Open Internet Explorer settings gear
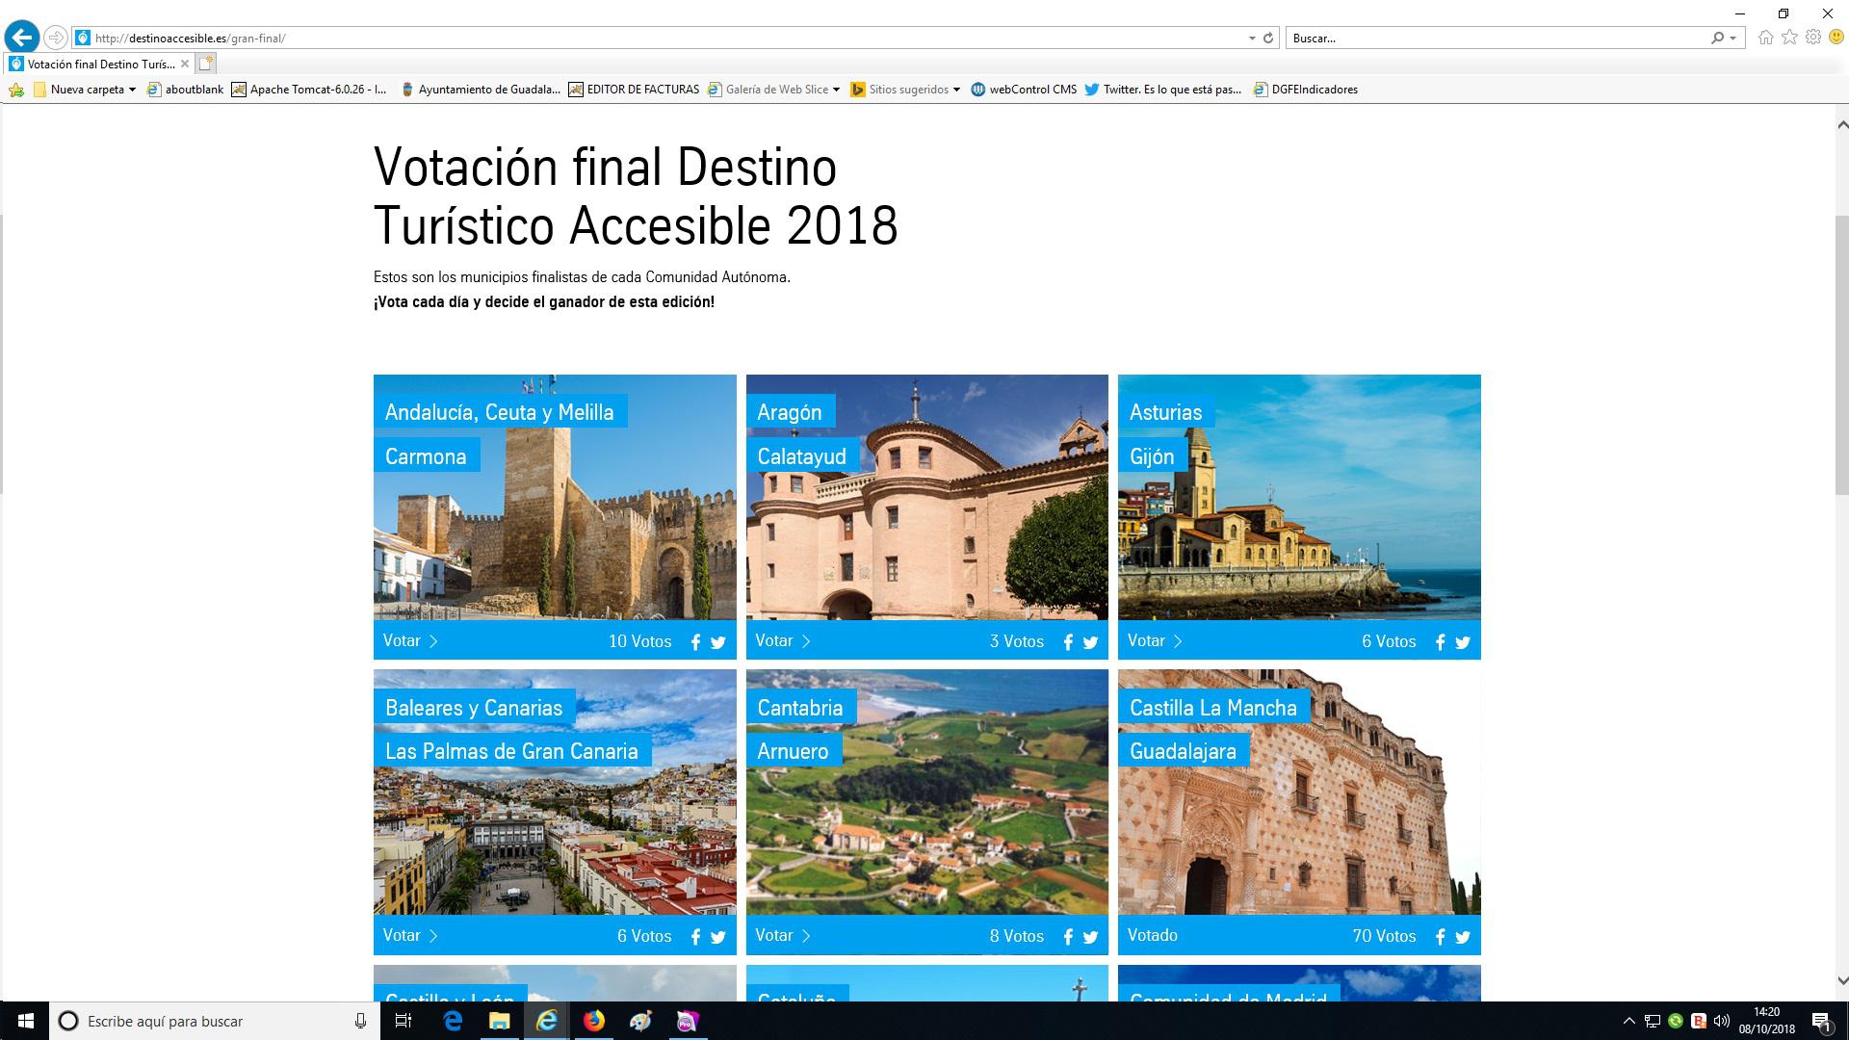This screenshot has height=1040, width=1849. [x=1813, y=38]
